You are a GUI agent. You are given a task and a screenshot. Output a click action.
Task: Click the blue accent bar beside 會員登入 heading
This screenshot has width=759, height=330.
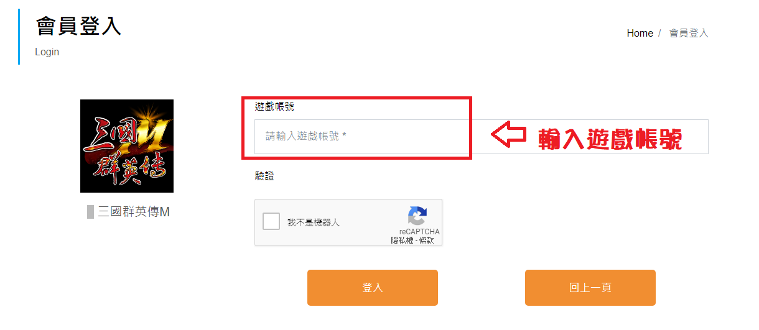pos(19,37)
